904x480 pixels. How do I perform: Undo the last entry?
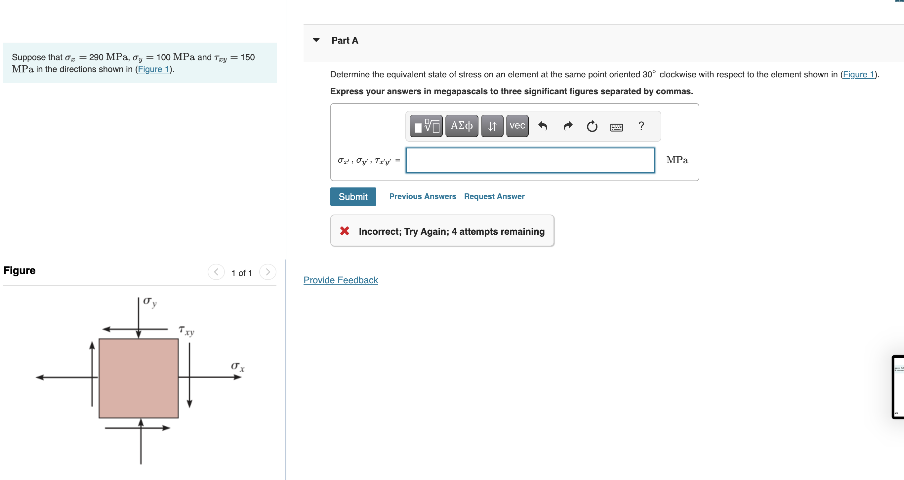[x=543, y=126]
